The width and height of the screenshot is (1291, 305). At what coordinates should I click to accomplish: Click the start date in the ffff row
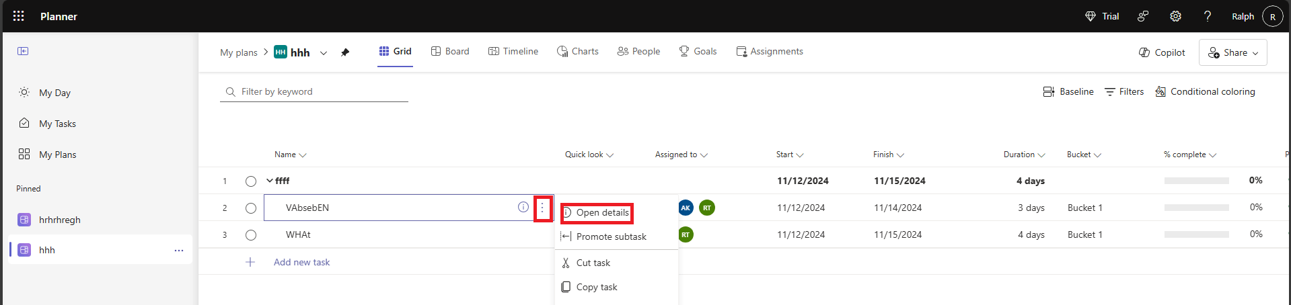[x=803, y=181]
